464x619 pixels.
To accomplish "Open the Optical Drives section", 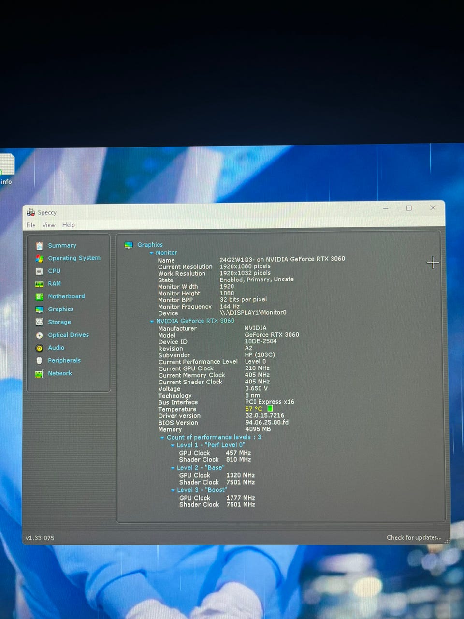I will click(x=68, y=335).
